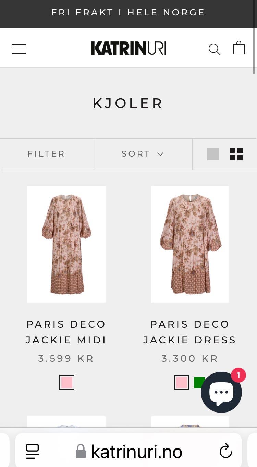This screenshot has height=467, width=257.
Task: Open the browser page options icon
Action: pyautogui.click(x=33, y=451)
